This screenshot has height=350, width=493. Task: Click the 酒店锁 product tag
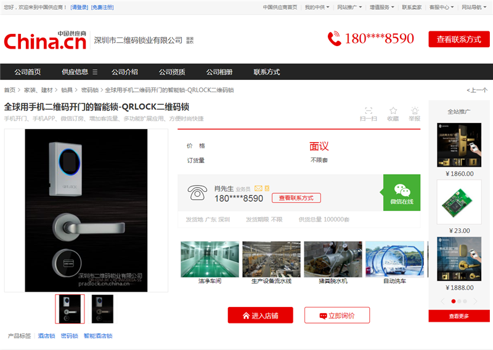[47, 336]
